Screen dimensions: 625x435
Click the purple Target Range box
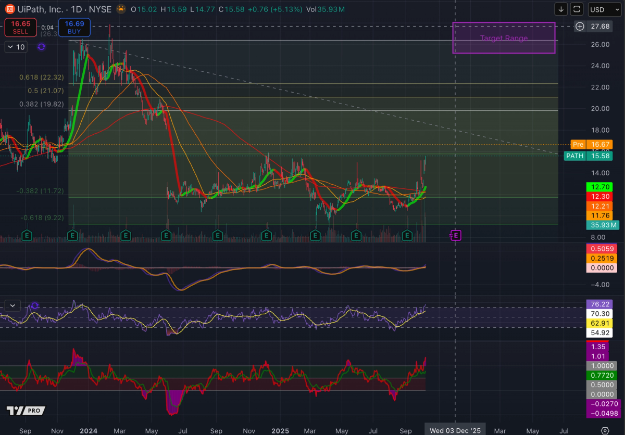pyautogui.click(x=504, y=38)
